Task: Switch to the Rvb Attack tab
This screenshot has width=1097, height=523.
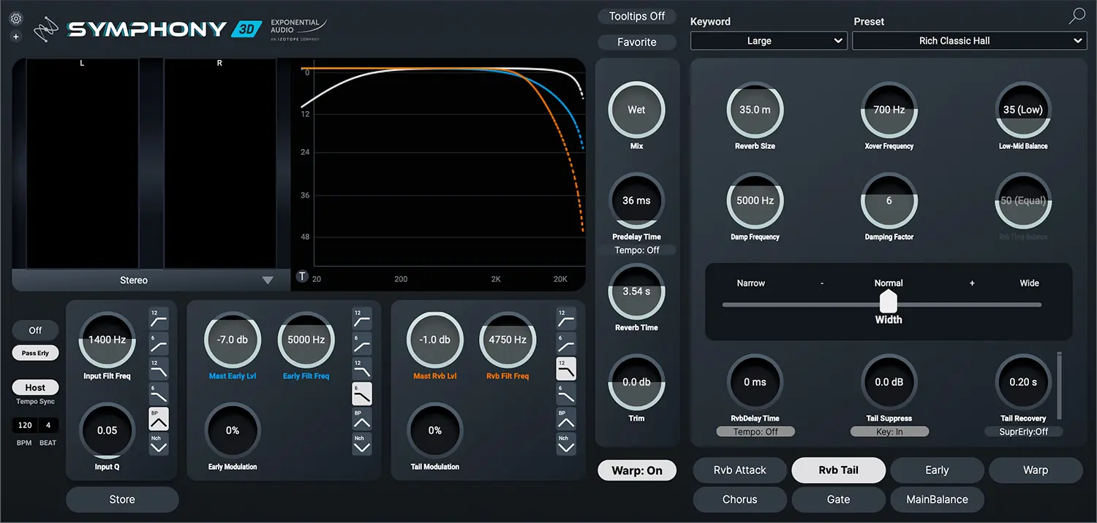Action: (x=739, y=470)
